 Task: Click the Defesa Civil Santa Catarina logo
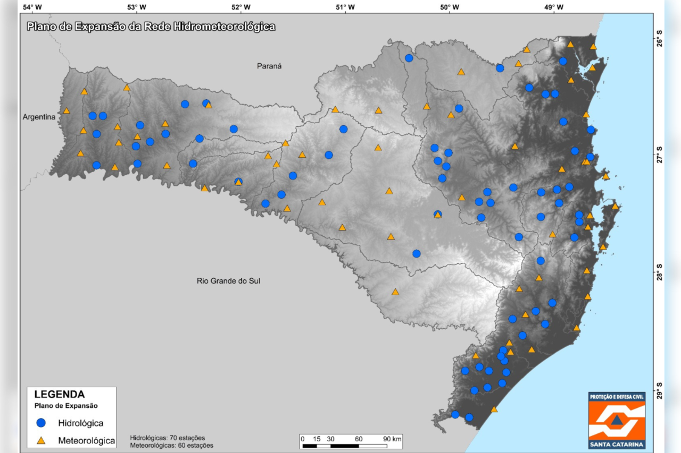pos(617,420)
